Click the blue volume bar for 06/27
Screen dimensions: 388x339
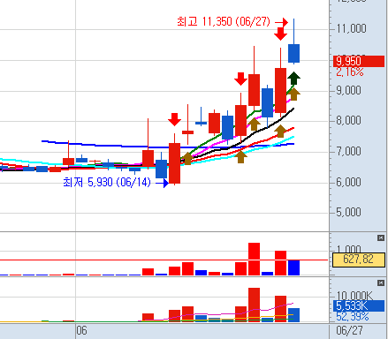pos(293,315)
